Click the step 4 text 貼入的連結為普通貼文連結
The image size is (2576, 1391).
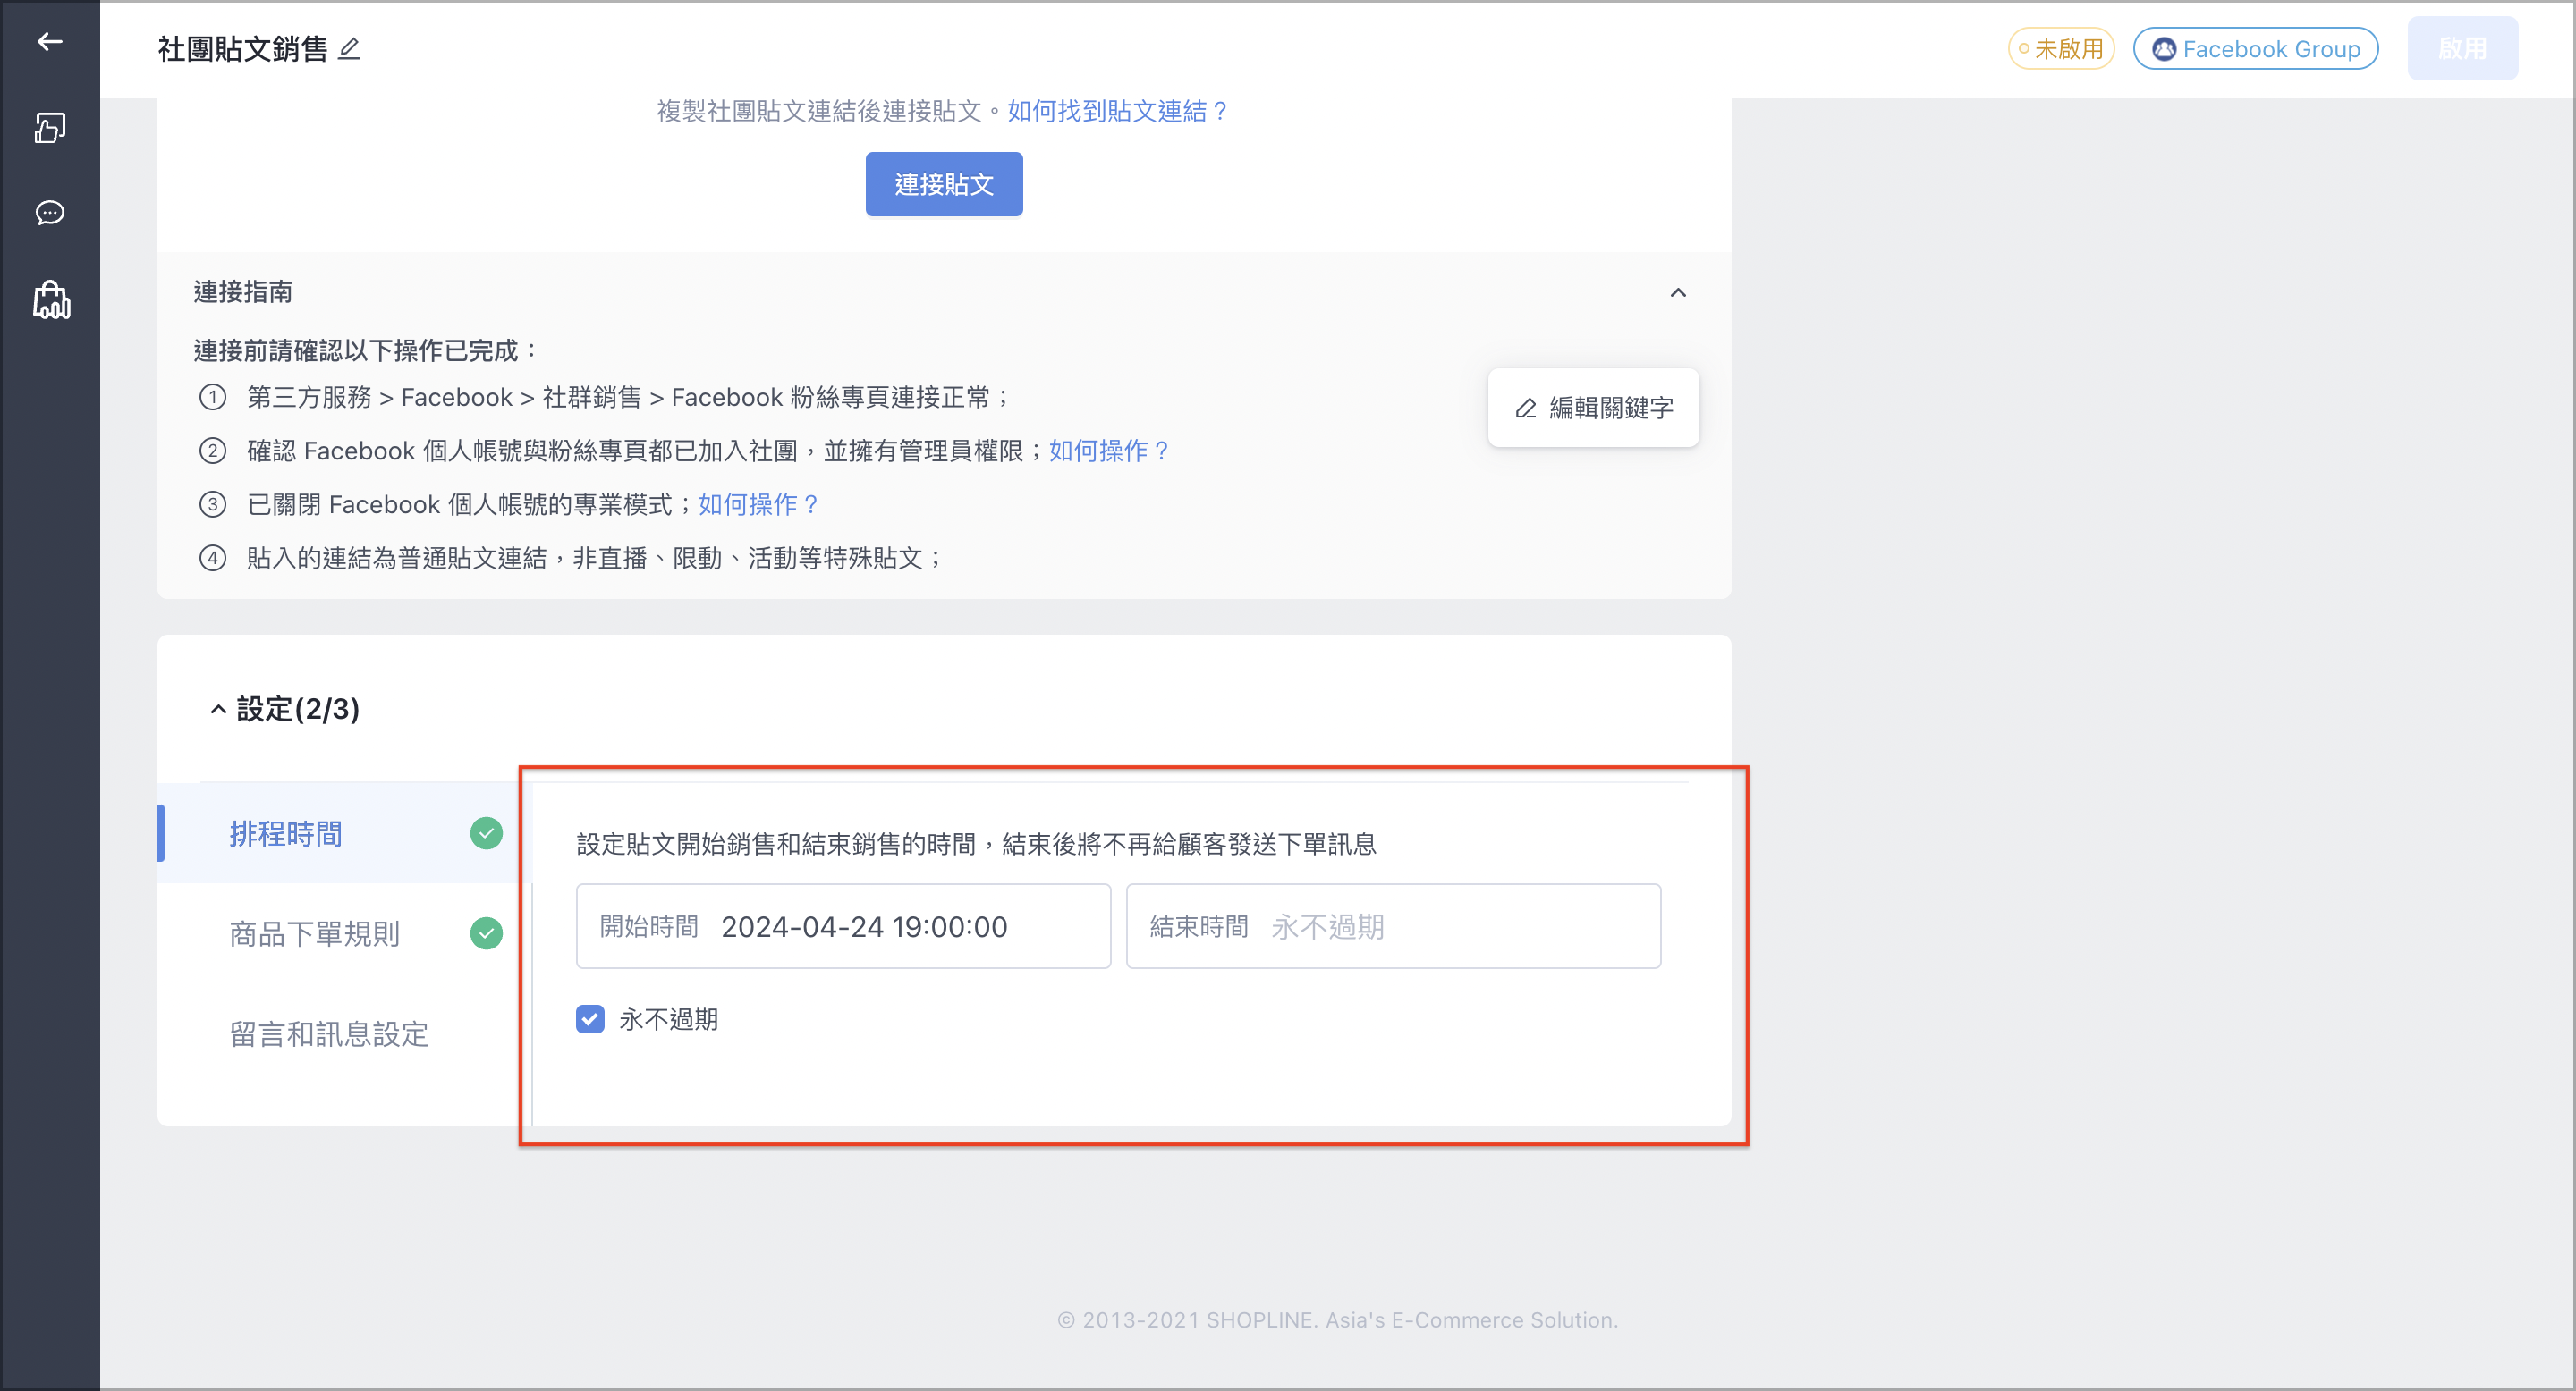[x=397, y=558]
